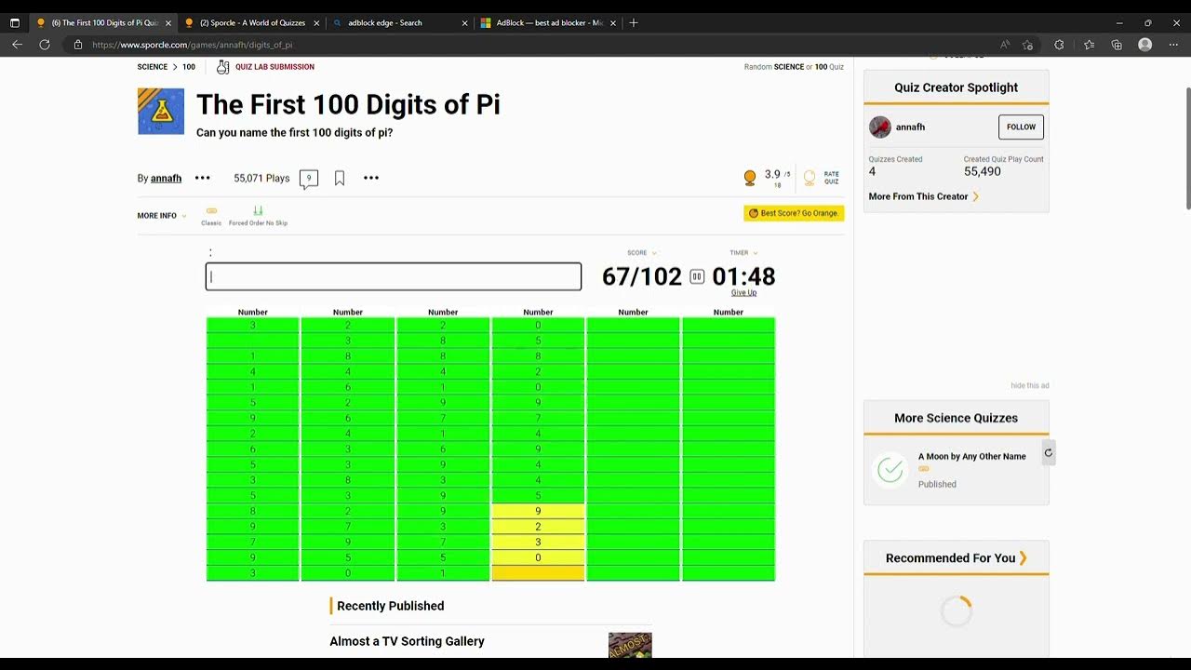Screen dimensions: 1191x670
Task: Close the adblock edge Search tab
Action: [x=465, y=23]
